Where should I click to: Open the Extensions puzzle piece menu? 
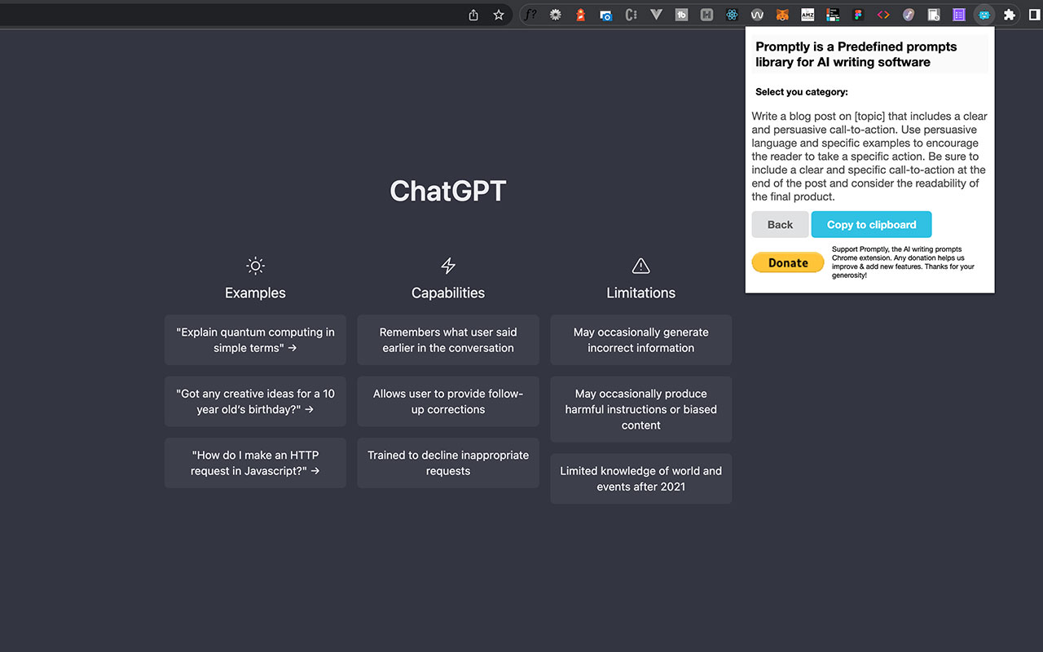pyautogui.click(x=1010, y=15)
